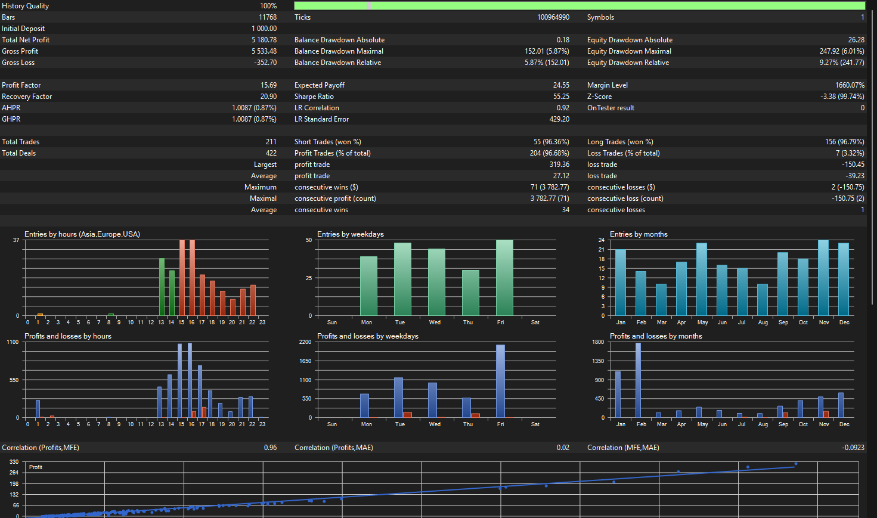Select the hour 16 profit bar in hourly profits chart
The height and width of the screenshot is (518, 877).
click(x=190, y=380)
